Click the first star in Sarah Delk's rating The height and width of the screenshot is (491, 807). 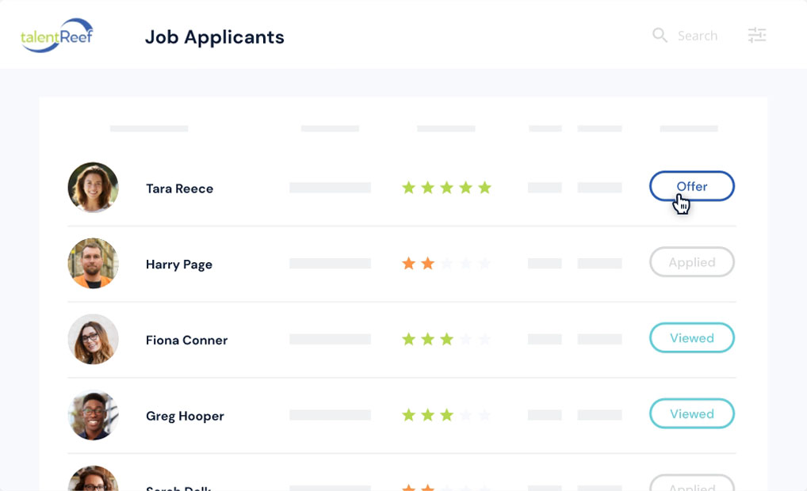407,486
